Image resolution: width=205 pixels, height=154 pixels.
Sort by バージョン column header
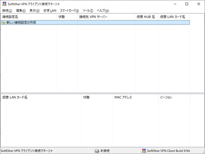174,97
